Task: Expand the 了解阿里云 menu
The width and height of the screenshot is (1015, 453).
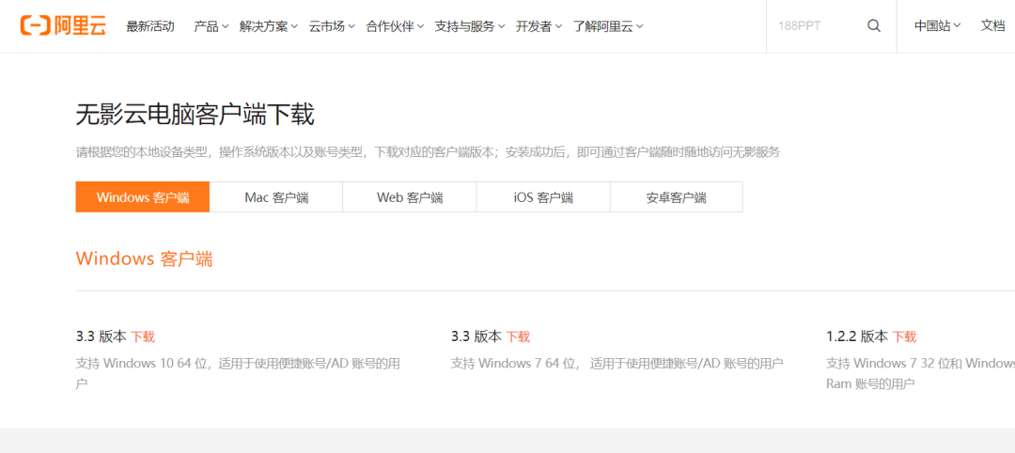Action: click(608, 26)
